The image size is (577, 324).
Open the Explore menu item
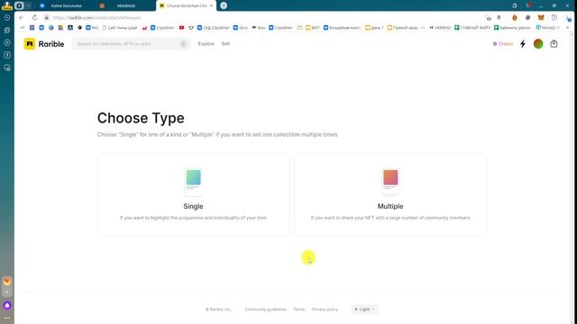[206, 44]
